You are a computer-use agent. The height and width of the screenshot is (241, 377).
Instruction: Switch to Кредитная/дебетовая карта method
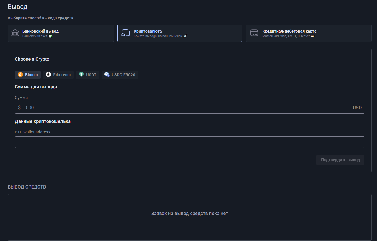(308, 33)
